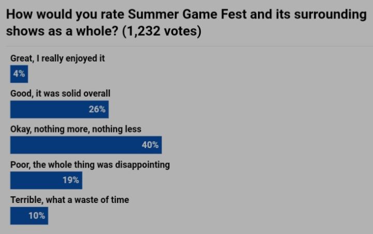Click the divider line below the poll title

[187, 47]
